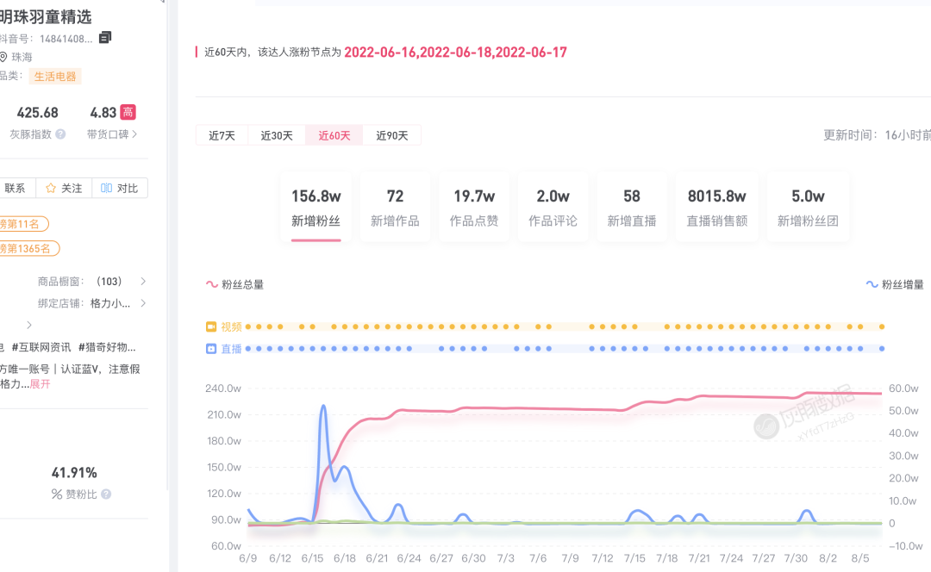This screenshot has height=572, width=931.
Task: Select the 近90天 time range tab
Action: (392, 135)
